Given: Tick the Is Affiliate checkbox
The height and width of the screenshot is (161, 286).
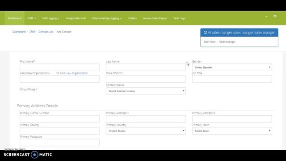Looking at the screenshot, I should (21, 89).
